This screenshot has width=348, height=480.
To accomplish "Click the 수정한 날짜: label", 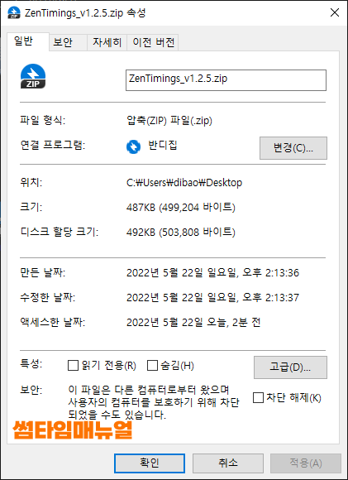I will point(48,297).
